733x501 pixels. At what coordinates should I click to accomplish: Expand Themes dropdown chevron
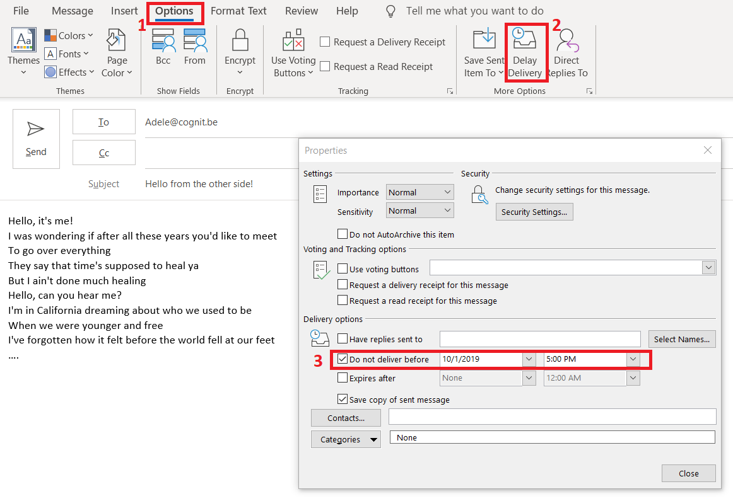click(23, 72)
